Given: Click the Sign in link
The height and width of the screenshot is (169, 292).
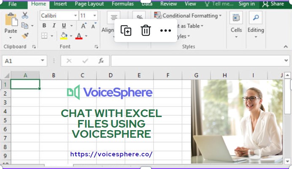Looking at the screenshot, I should 246,4.
